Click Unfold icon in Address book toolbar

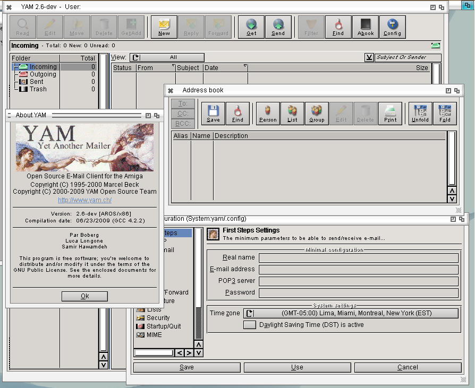tap(420, 113)
